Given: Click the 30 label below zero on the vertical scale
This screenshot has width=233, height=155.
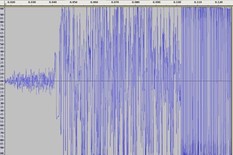Looking at the screenshot, I should [2, 103].
